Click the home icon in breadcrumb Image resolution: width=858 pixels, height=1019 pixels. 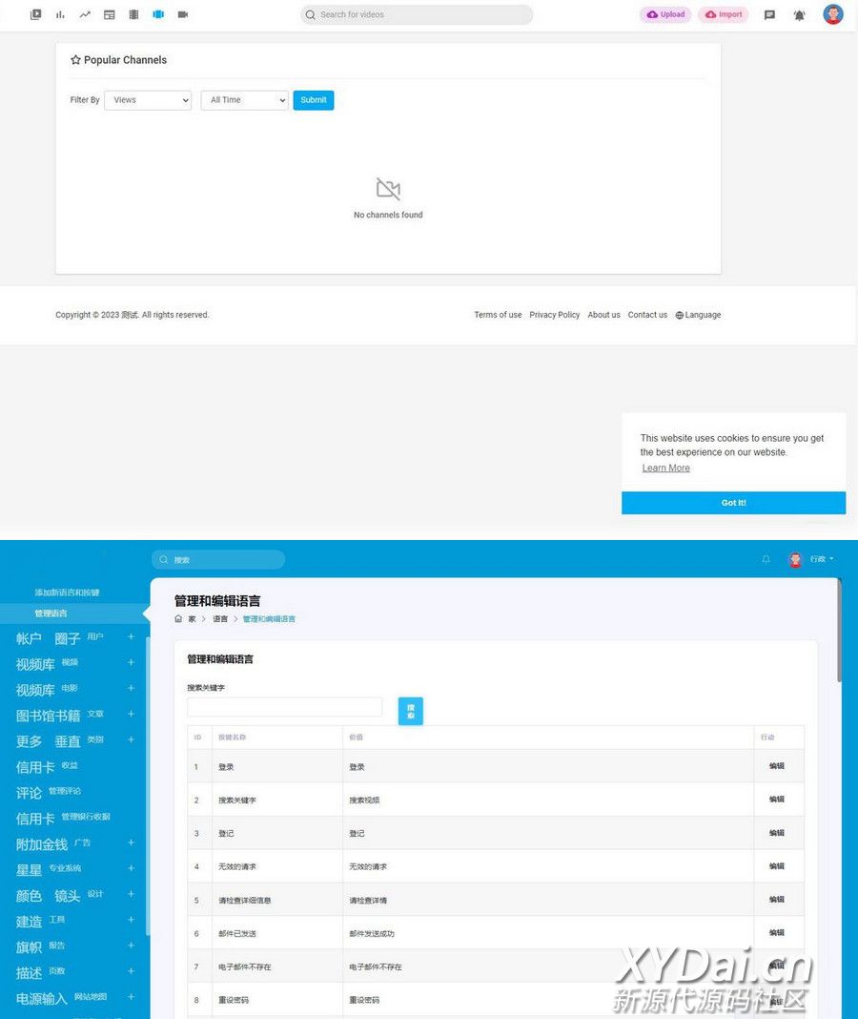pyautogui.click(x=178, y=619)
